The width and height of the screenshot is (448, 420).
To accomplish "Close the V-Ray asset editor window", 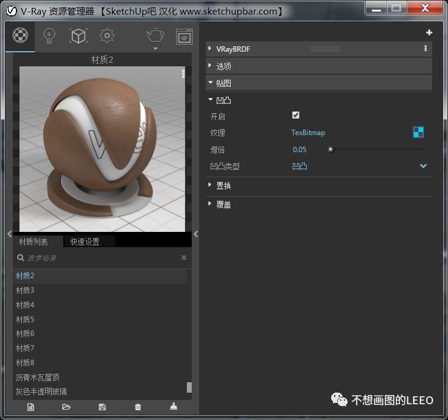I will tap(425, 8).
